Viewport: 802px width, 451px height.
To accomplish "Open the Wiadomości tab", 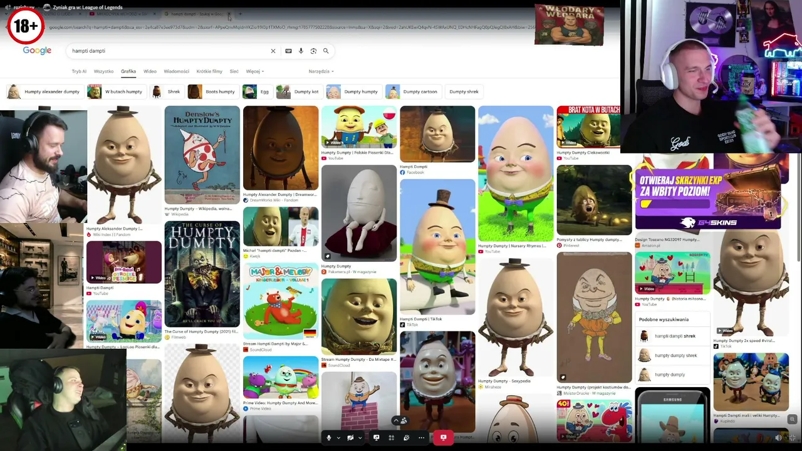I will (176, 71).
